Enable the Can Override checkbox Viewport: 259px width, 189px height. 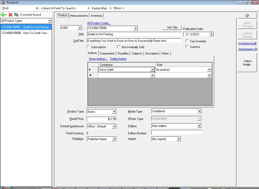187,41
